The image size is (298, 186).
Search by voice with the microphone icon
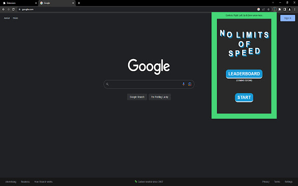point(183,84)
